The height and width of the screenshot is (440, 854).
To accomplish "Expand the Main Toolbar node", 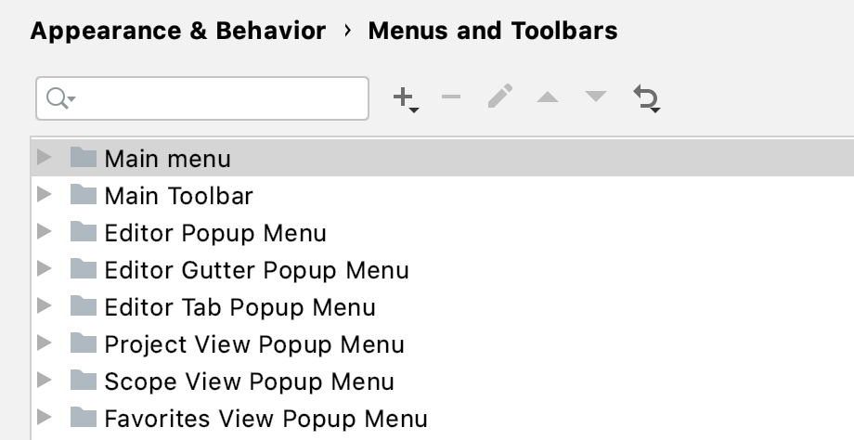I will click(45, 194).
